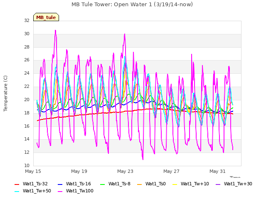266x199 pixels.
Task: Click the 32 y-axis tick label
Action: pos(27,20)
